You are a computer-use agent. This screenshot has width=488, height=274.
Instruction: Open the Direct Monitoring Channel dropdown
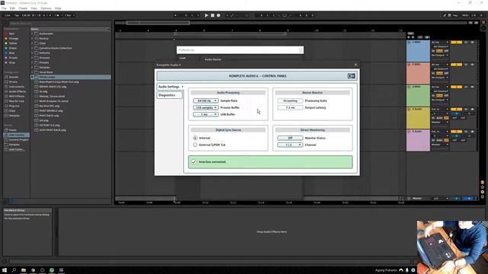click(290, 145)
